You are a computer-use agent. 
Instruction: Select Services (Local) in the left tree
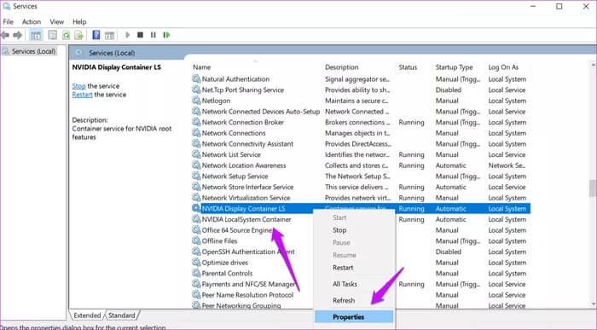(x=33, y=51)
